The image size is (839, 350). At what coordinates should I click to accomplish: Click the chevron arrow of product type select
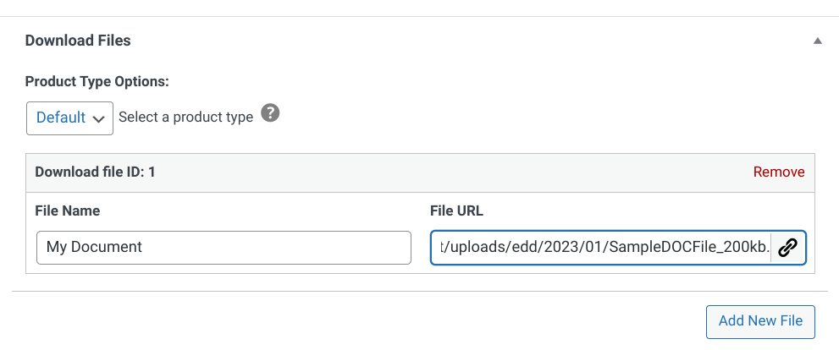[x=98, y=118]
